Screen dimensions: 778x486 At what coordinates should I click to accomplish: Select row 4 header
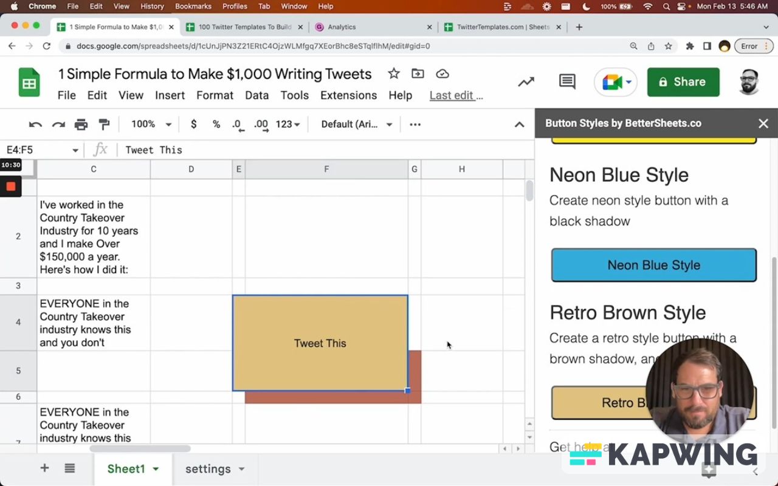coord(18,322)
